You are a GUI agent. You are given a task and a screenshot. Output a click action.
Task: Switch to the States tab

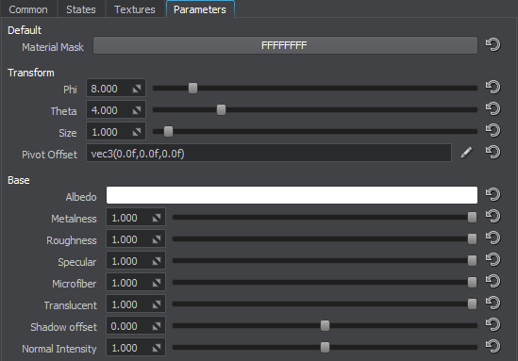81,9
